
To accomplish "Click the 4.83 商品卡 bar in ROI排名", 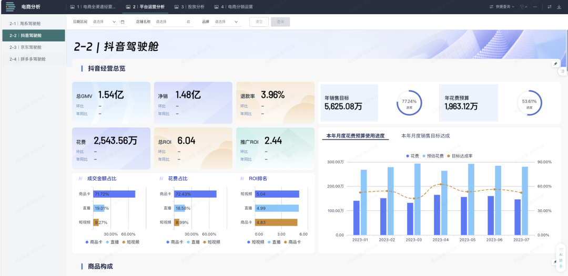I will (276, 222).
